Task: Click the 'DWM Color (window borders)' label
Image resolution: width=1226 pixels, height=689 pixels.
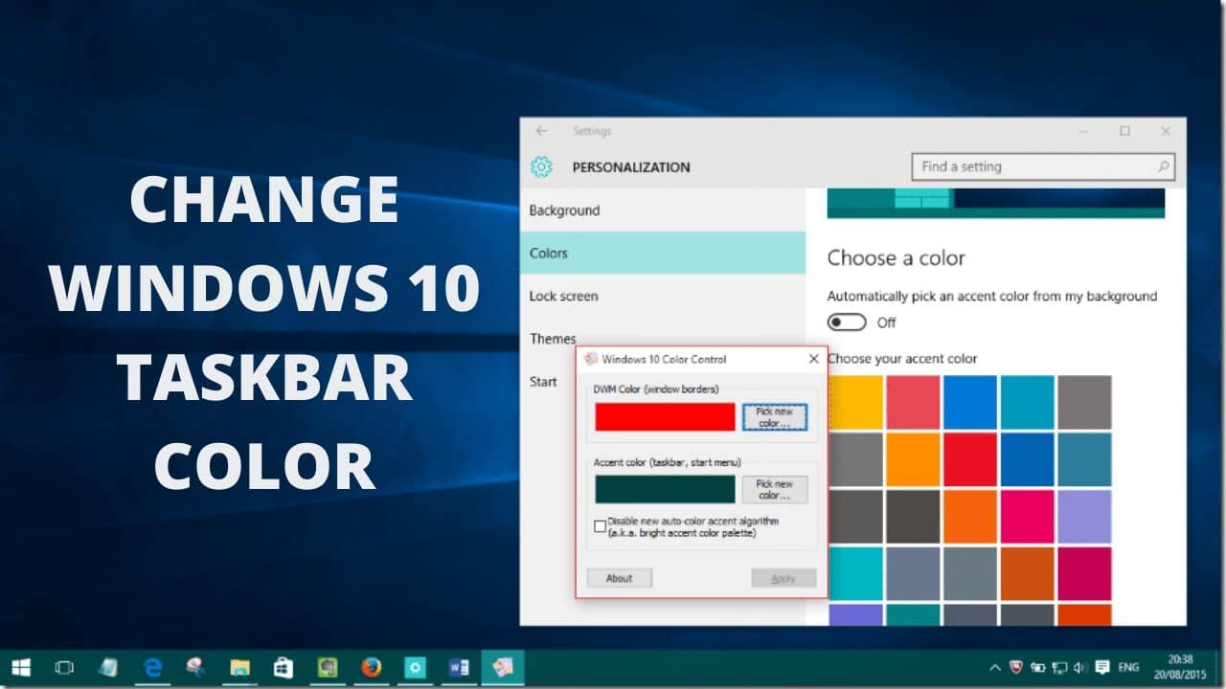Action: point(656,389)
